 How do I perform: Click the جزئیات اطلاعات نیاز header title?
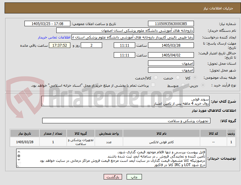pyautogui.click(x=218, y=8)
